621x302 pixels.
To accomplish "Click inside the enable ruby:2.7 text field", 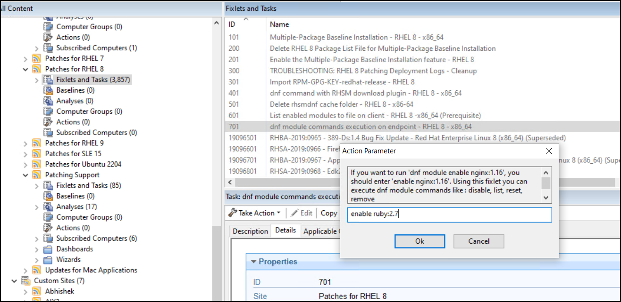I will click(449, 215).
